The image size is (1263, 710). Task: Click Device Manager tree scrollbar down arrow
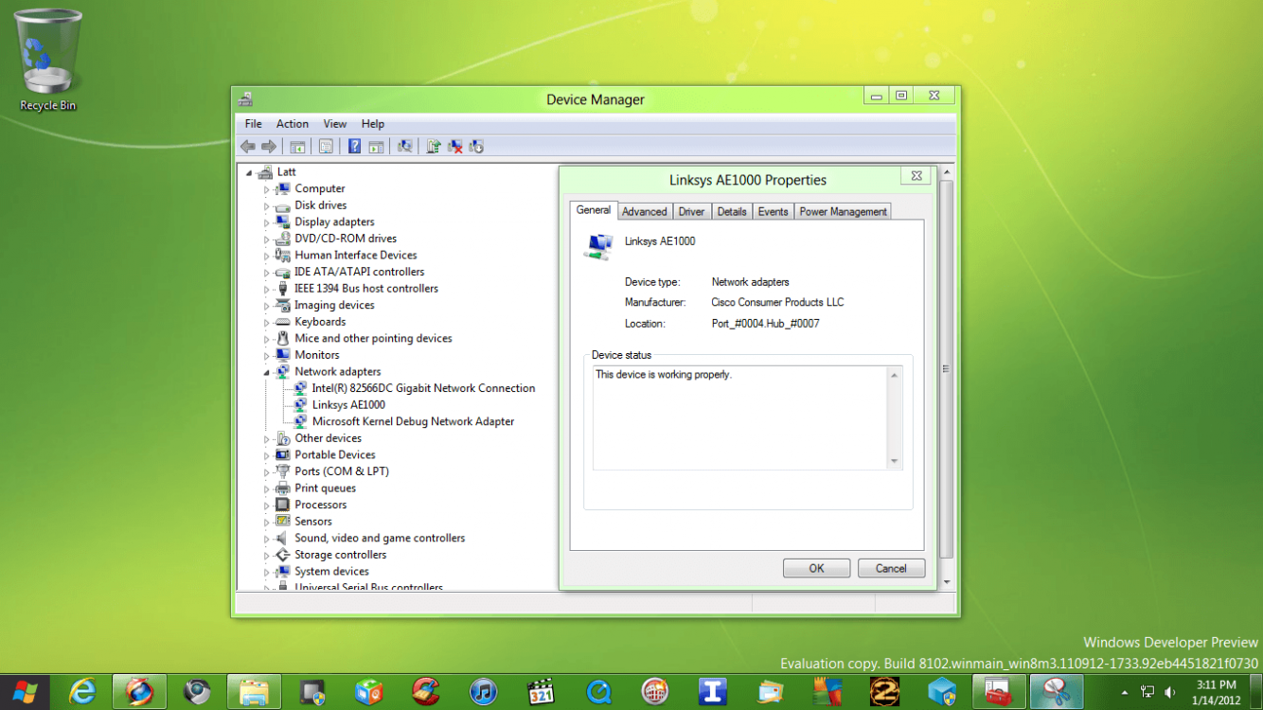tap(947, 582)
